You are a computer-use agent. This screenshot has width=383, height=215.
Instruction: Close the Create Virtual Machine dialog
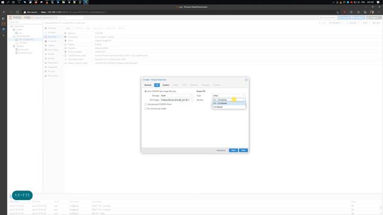246,79
